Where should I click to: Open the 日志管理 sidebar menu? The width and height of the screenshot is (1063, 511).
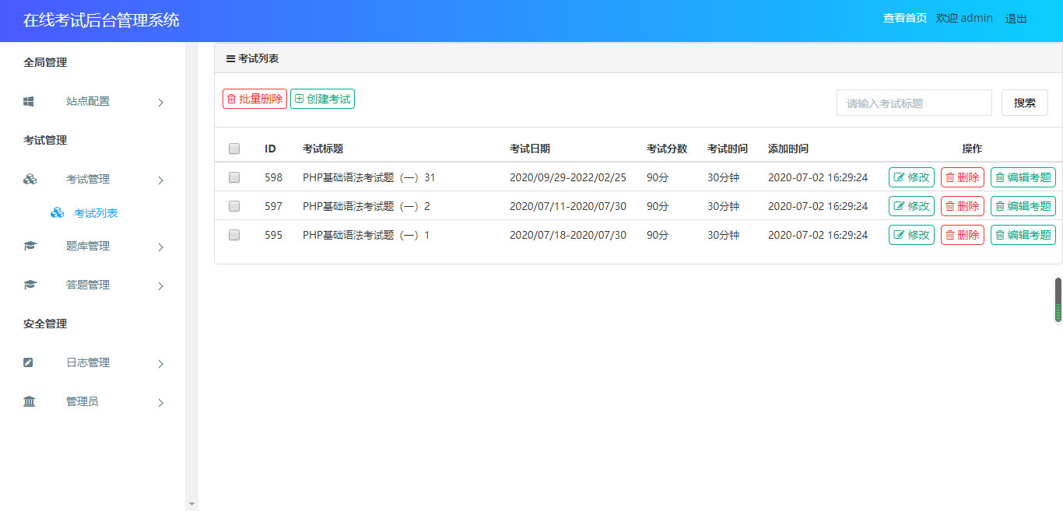[x=88, y=362]
